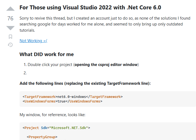Screen dimensions: 196x140
Task: Click the PropertyGroup tag in the second code block
Action: pos(42,137)
